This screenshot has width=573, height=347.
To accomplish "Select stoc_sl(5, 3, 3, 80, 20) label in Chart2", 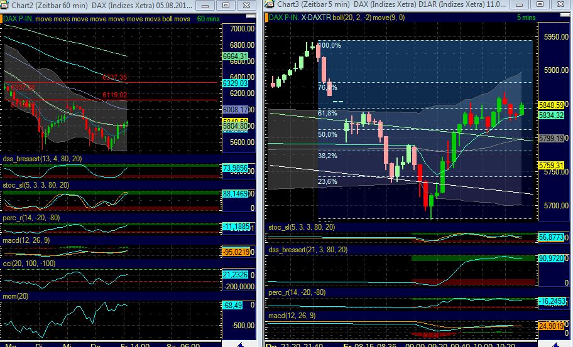I will 36,185.
